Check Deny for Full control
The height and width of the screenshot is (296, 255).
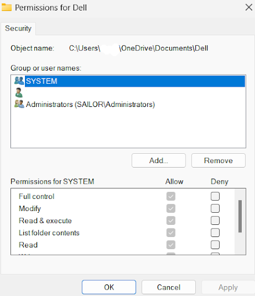215,197
